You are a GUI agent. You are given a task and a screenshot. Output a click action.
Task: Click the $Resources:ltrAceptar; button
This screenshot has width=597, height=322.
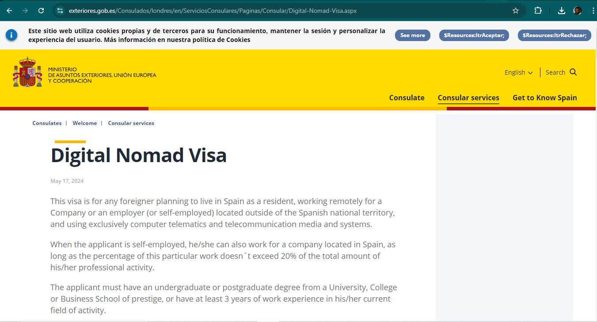[474, 35]
